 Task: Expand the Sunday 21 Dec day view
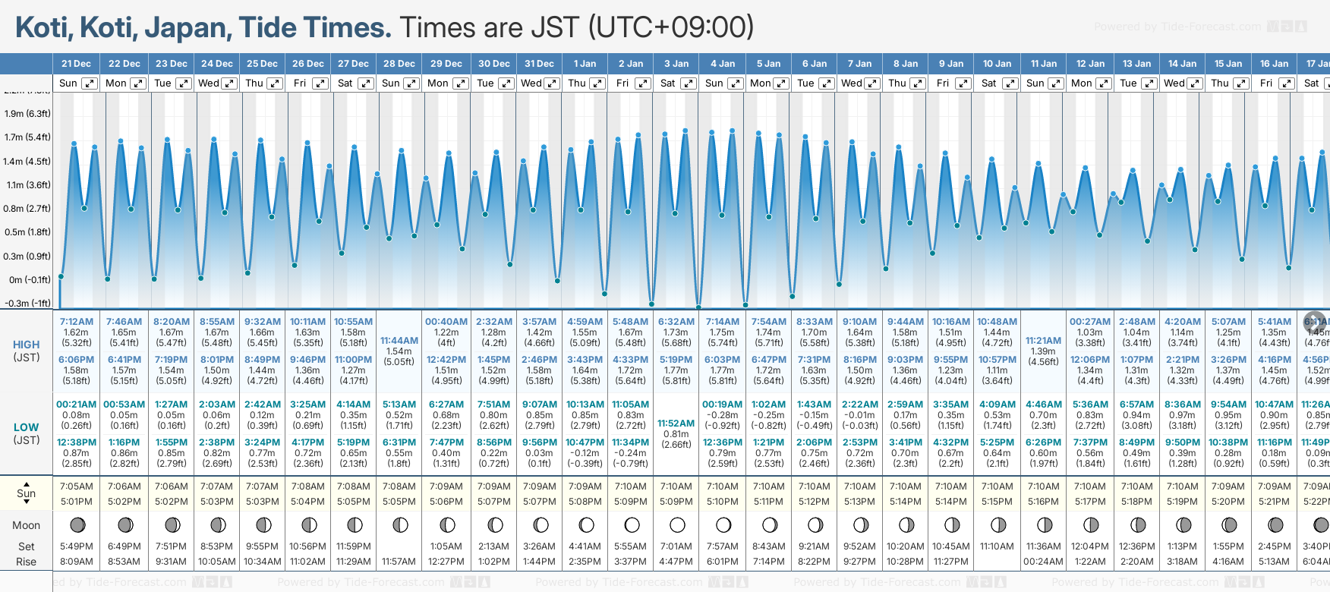point(90,83)
